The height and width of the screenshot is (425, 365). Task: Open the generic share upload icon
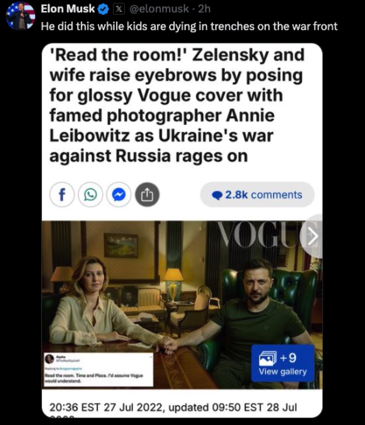(147, 195)
